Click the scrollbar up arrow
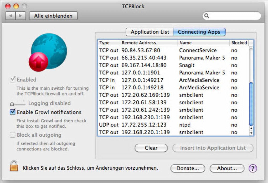Viewport: 268px width, 183px height. click(251, 128)
